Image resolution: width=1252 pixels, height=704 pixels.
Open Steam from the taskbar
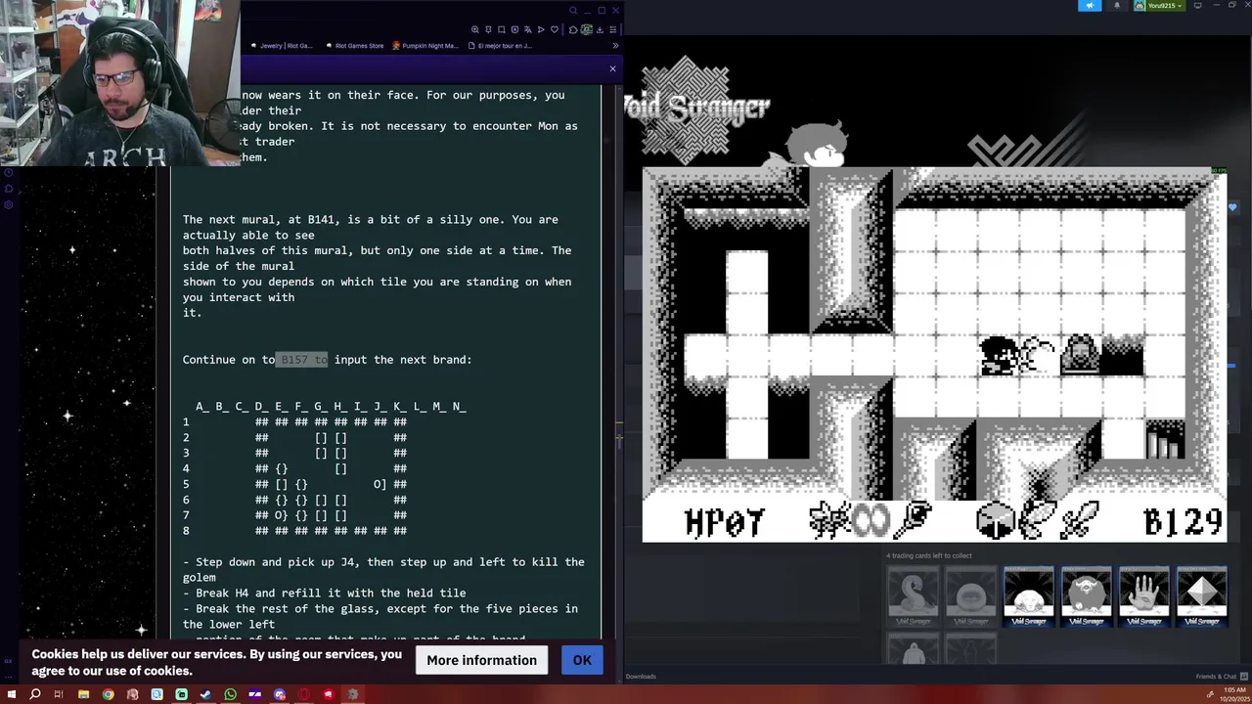[205, 694]
